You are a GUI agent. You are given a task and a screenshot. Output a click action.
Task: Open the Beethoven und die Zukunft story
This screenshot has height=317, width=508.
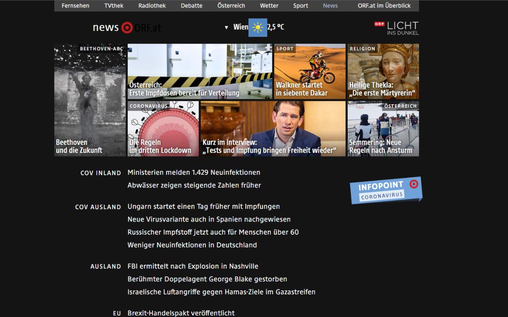(90, 100)
